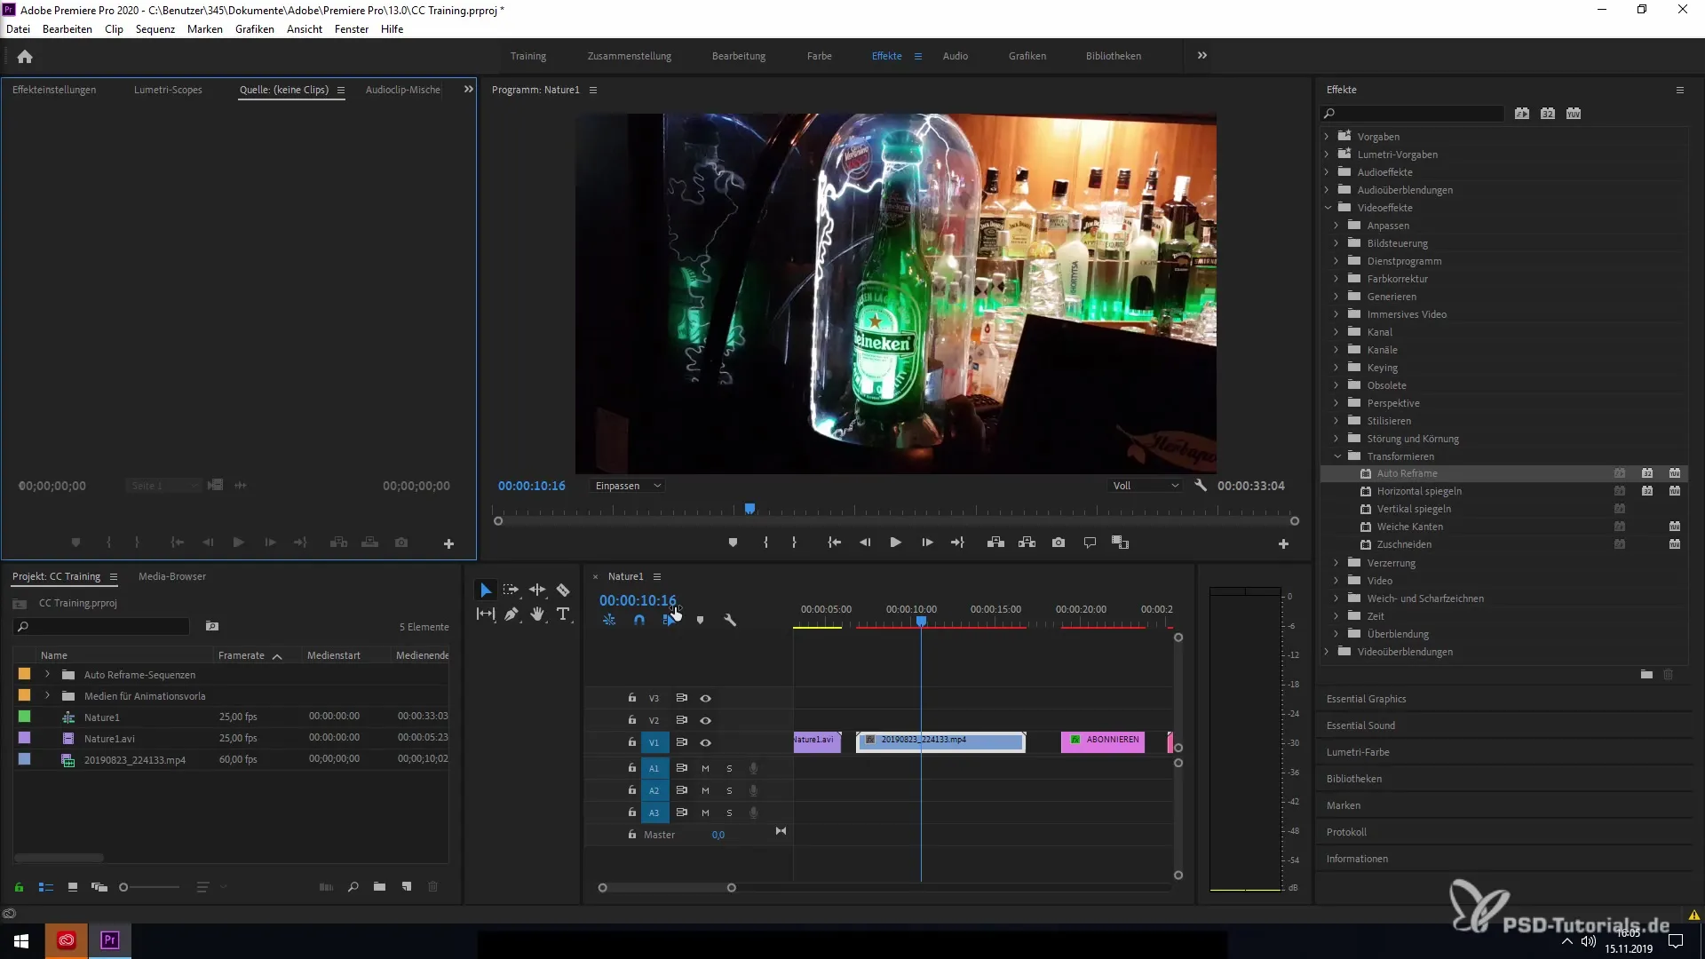Open the Essential Graphics panel
This screenshot has width=1705, height=959.
click(1366, 699)
